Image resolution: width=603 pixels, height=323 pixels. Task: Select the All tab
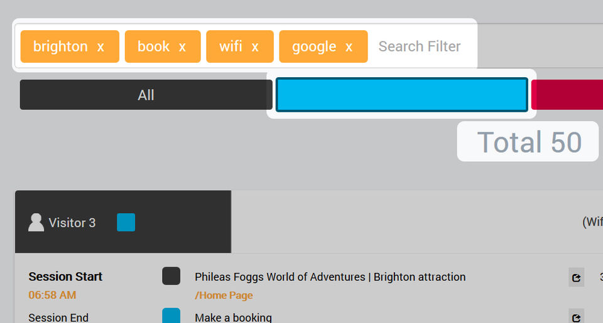pos(146,95)
